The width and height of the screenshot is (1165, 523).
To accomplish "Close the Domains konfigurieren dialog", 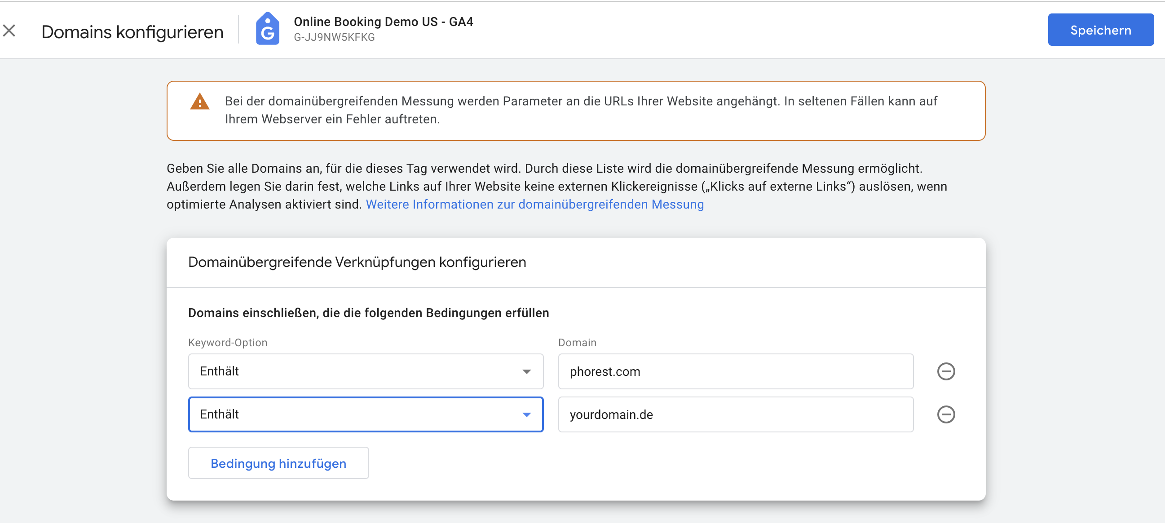I will pos(9,31).
